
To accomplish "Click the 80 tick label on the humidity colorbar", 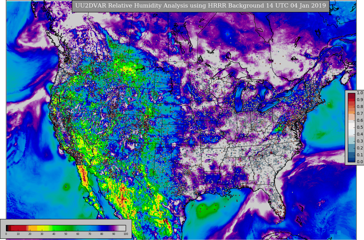I will [x=102, y=234].
